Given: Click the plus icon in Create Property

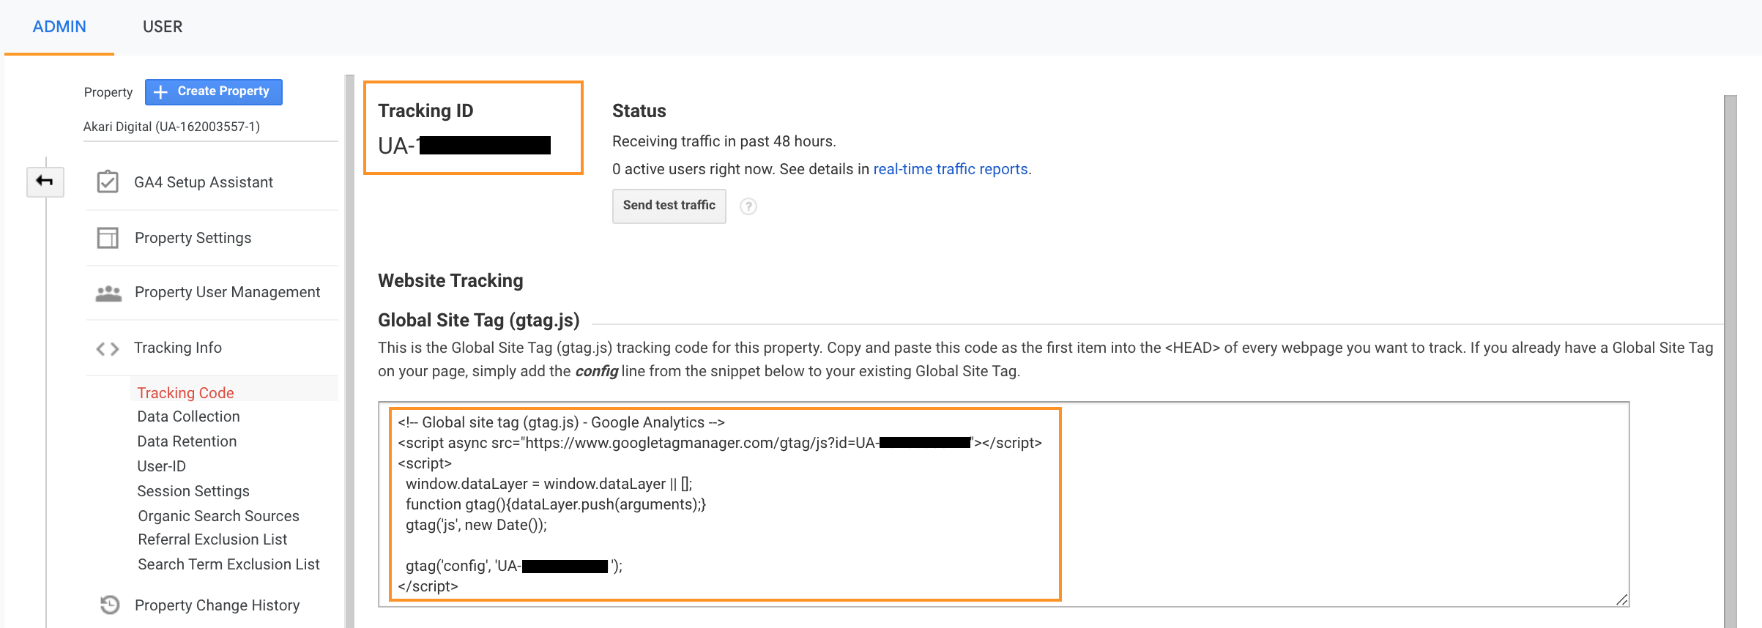Looking at the screenshot, I should click(161, 91).
